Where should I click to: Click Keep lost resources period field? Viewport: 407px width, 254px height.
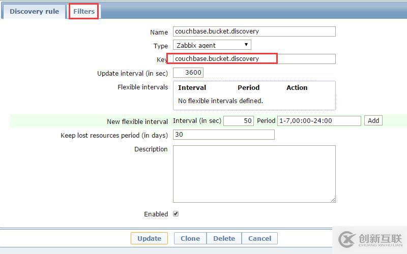pos(223,135)
